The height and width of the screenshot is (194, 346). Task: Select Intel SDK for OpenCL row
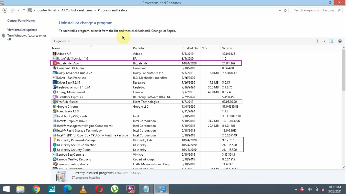tap(152, 135)
